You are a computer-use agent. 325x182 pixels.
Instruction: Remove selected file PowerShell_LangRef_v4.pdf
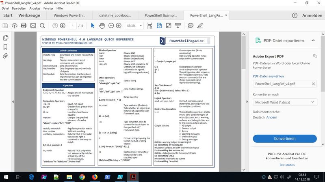point(313,84)
